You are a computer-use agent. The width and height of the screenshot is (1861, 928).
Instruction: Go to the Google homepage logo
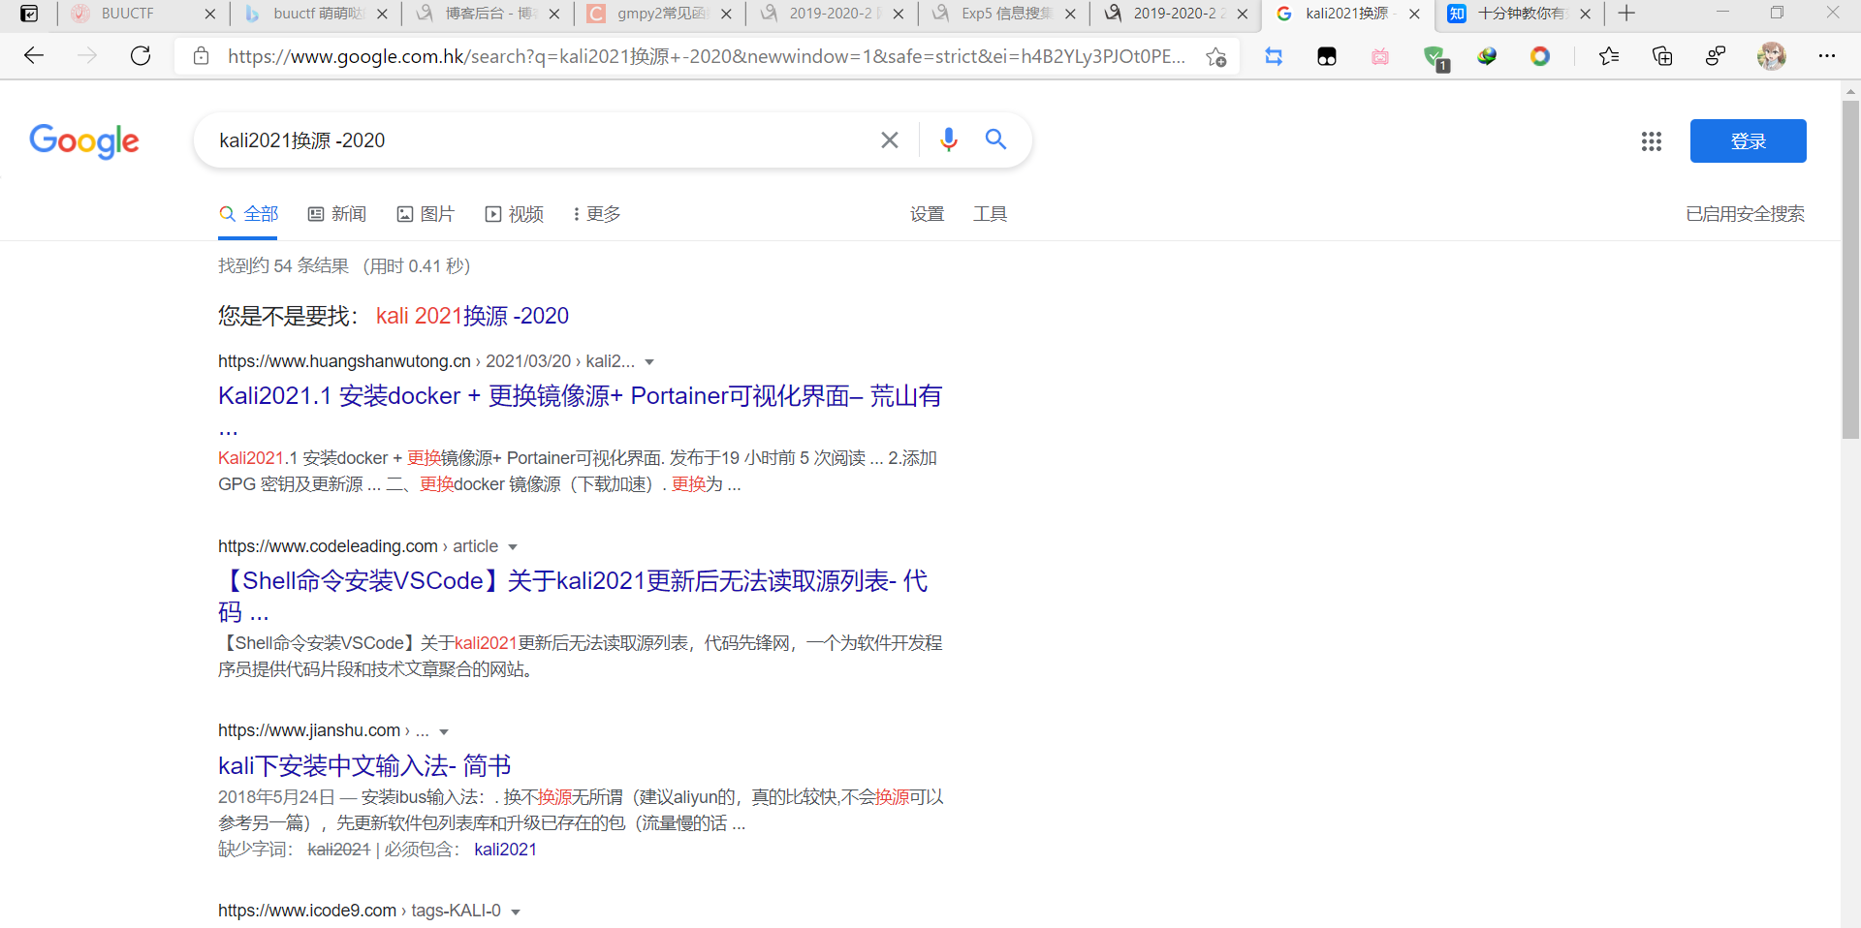point(84,141)
